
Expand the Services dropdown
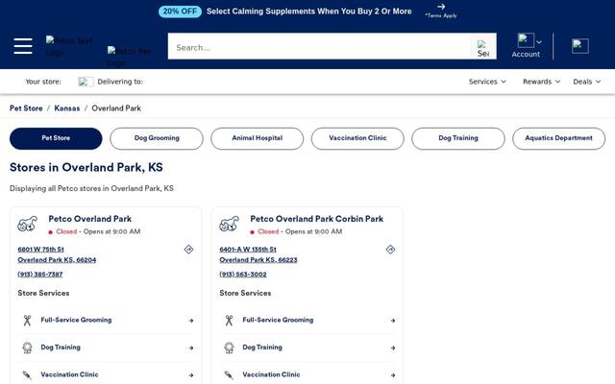(x=487, y=82)
